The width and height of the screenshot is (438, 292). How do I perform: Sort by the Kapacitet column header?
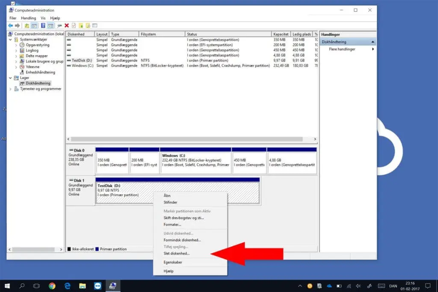[x=281, y=34]
